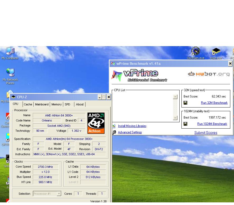Screen dimensions: 234x205
Task: Run 1024M Benchmark link in wPrime
Action: 212,124
